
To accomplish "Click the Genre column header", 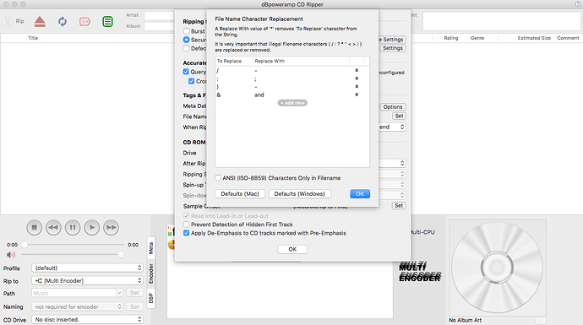I will 477,38.
